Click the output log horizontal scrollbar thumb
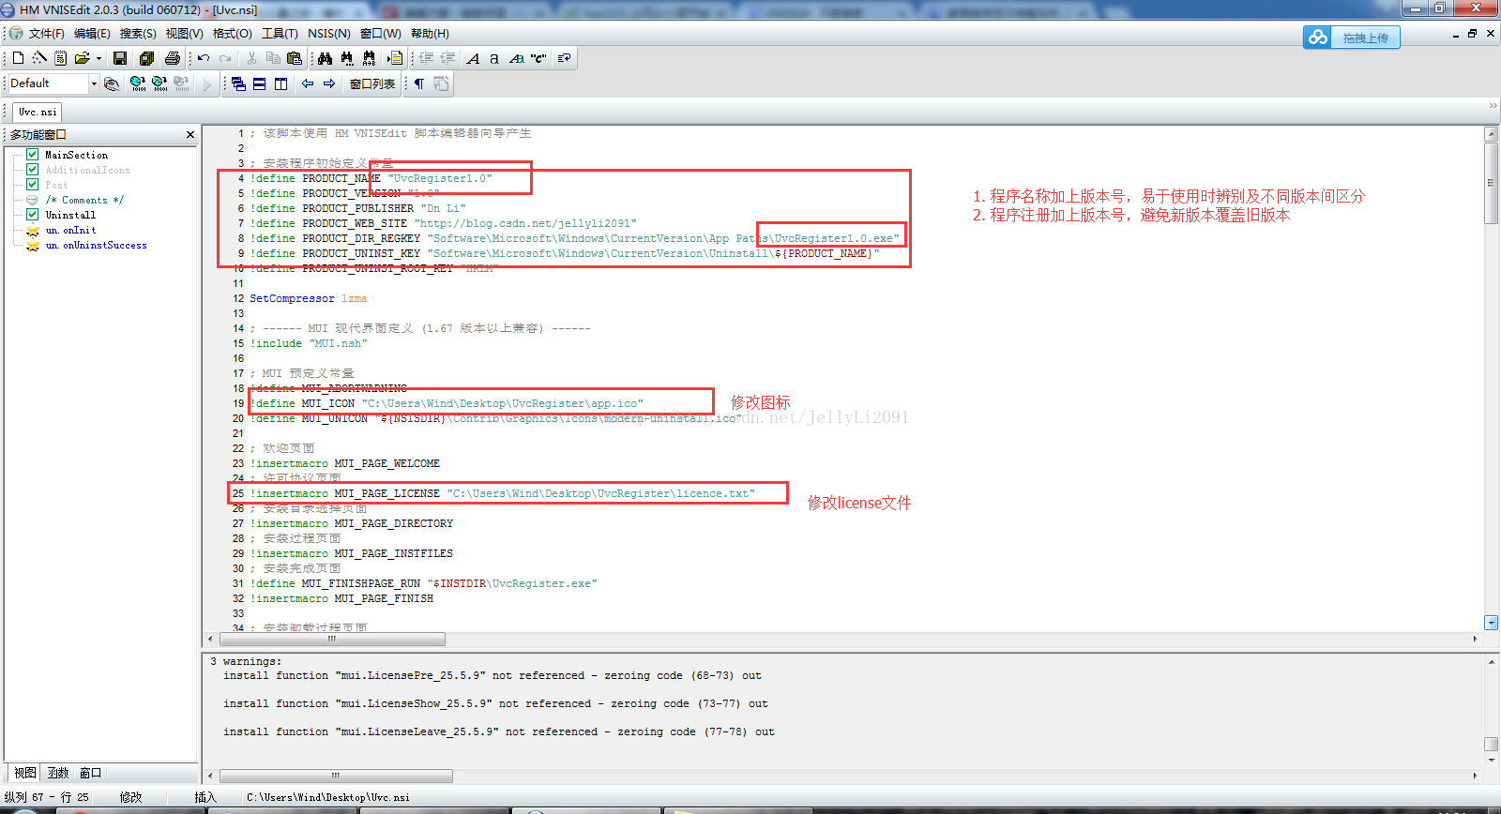 [x=336, y=776]
